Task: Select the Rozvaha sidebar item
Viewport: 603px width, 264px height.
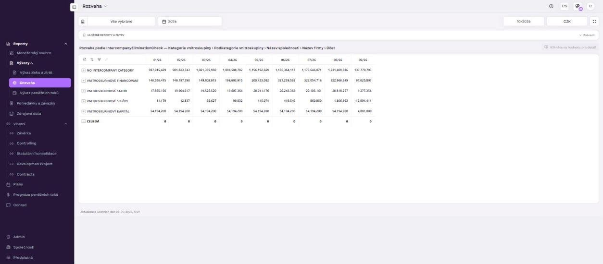Action: (39, 83)
